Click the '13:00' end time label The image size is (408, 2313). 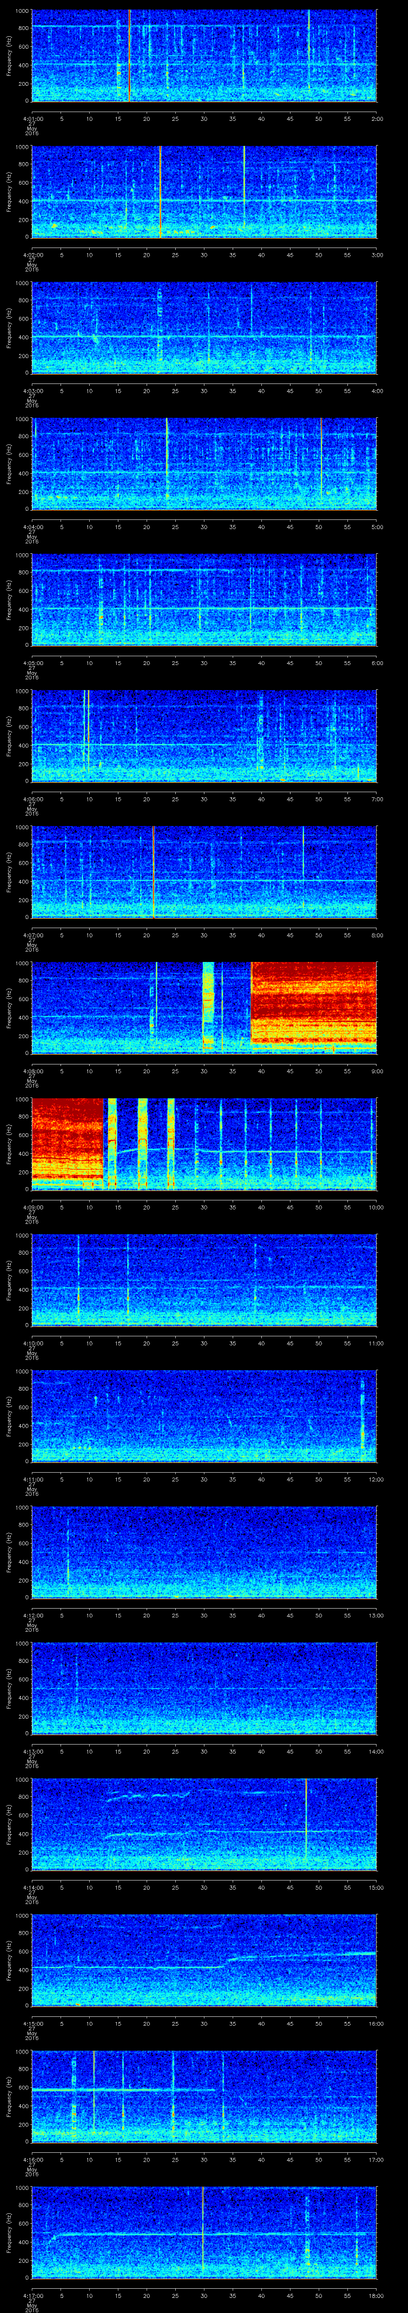click(x=377, y=1615)
